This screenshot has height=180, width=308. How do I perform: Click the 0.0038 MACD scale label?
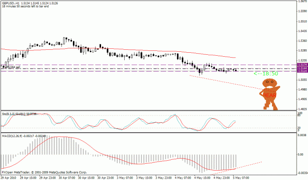[x=303, y=135]
